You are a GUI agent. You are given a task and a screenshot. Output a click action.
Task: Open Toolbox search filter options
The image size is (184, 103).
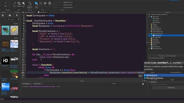pyautogui.click(x=18, y=19)
